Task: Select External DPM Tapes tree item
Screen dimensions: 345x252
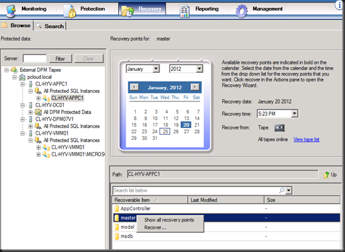Action: 40,70
